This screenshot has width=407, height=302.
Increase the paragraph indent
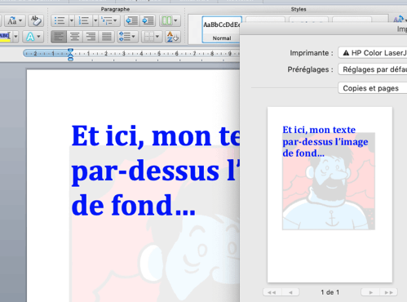[148, 20]
